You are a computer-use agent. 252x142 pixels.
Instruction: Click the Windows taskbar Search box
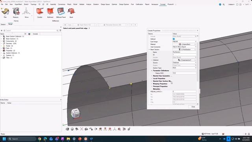[22, 139]
